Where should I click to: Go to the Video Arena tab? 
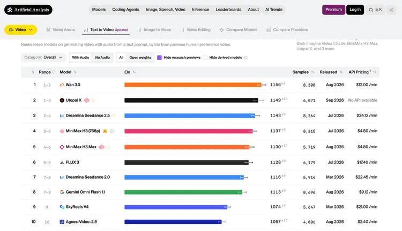click(x=60, y=29)
